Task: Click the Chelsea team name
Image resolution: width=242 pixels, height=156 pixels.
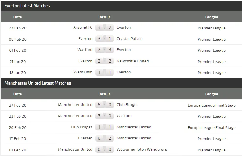Action: pyautogui.click(x=85, y=138)
